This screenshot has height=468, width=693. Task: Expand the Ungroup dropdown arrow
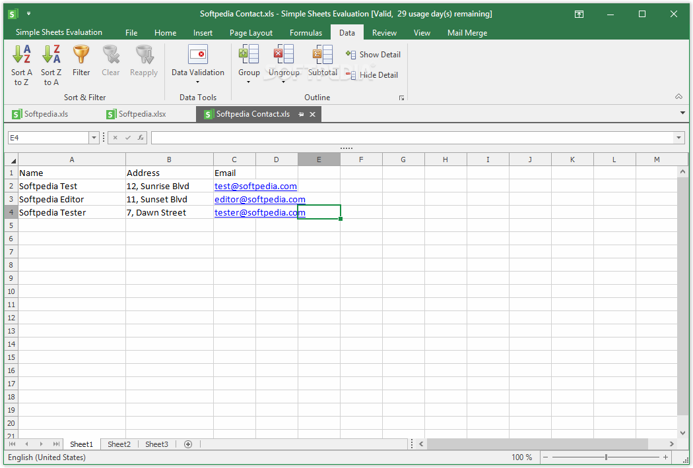(x=283, y=82)
